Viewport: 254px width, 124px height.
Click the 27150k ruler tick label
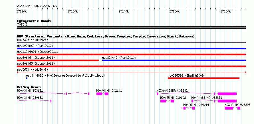(175, 12)
